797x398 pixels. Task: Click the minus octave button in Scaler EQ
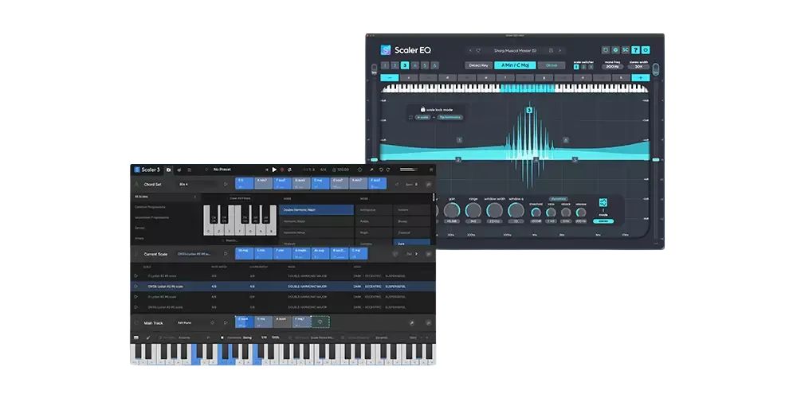[x=390, y=78]
